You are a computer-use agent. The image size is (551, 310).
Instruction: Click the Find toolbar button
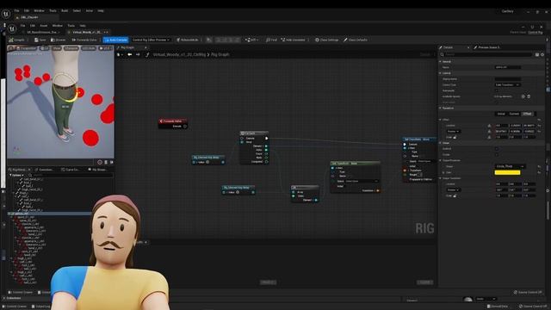(x=271, y=40)
